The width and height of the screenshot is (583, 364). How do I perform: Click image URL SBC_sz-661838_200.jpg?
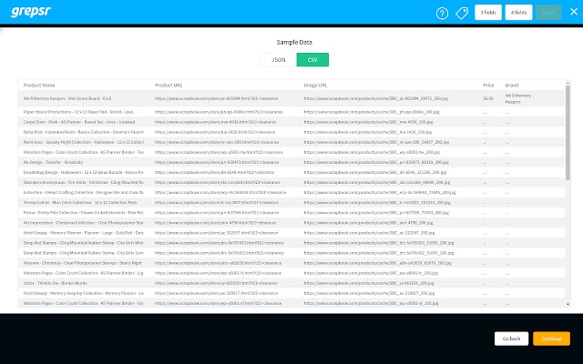click(x=369, y=283)
